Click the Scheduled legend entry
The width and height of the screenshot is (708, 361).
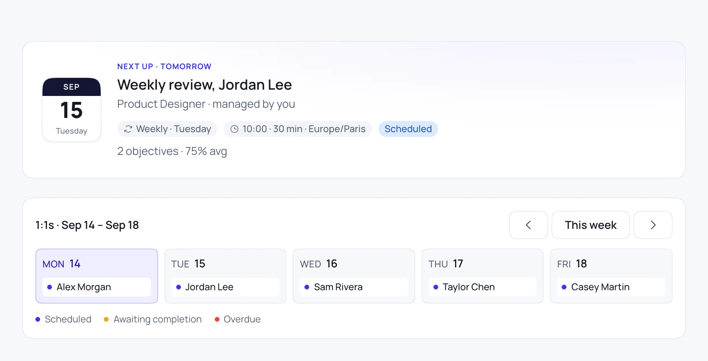point(63,319)
